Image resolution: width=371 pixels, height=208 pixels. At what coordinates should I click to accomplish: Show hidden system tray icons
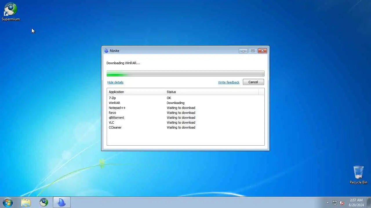(x=328, y=203)
